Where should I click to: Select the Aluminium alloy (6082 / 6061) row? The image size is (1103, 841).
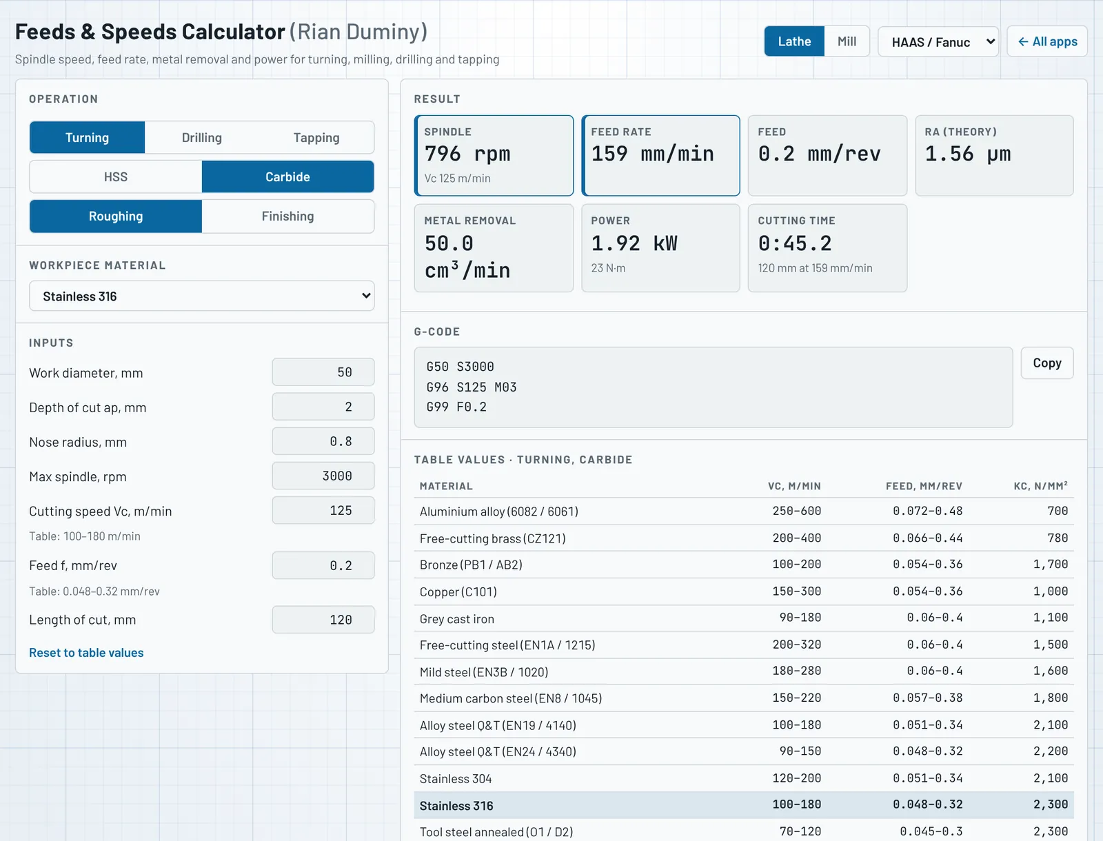[744, 511]
